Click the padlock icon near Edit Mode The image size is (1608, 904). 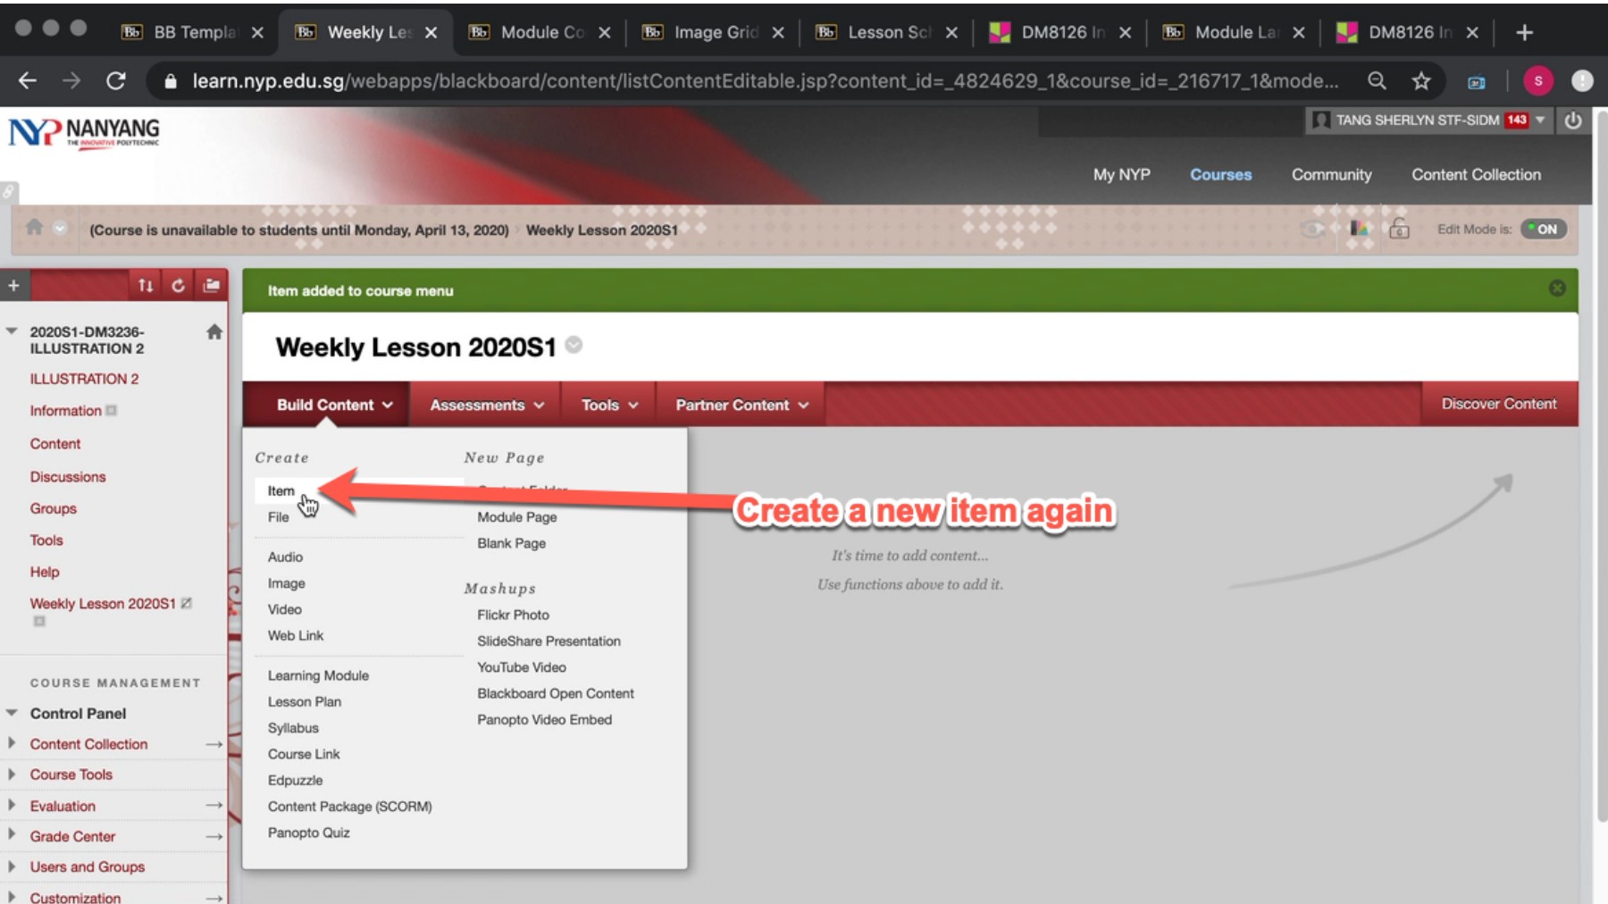click(x=1398, y=230)
